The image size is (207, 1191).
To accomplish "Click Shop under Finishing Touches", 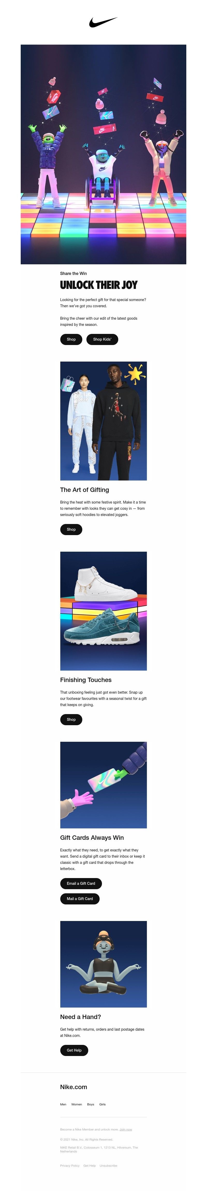I will click(x=71, y=720).
